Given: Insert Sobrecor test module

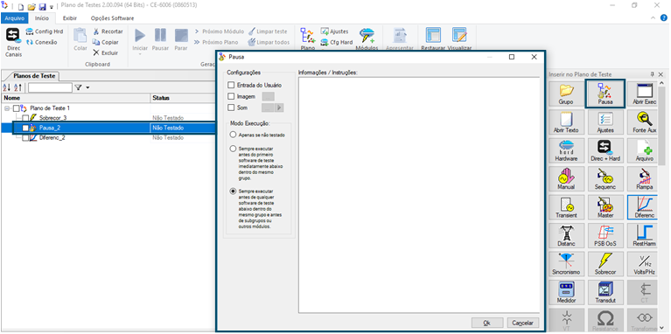Looking at the screenshot, I should tap(605, 264).
